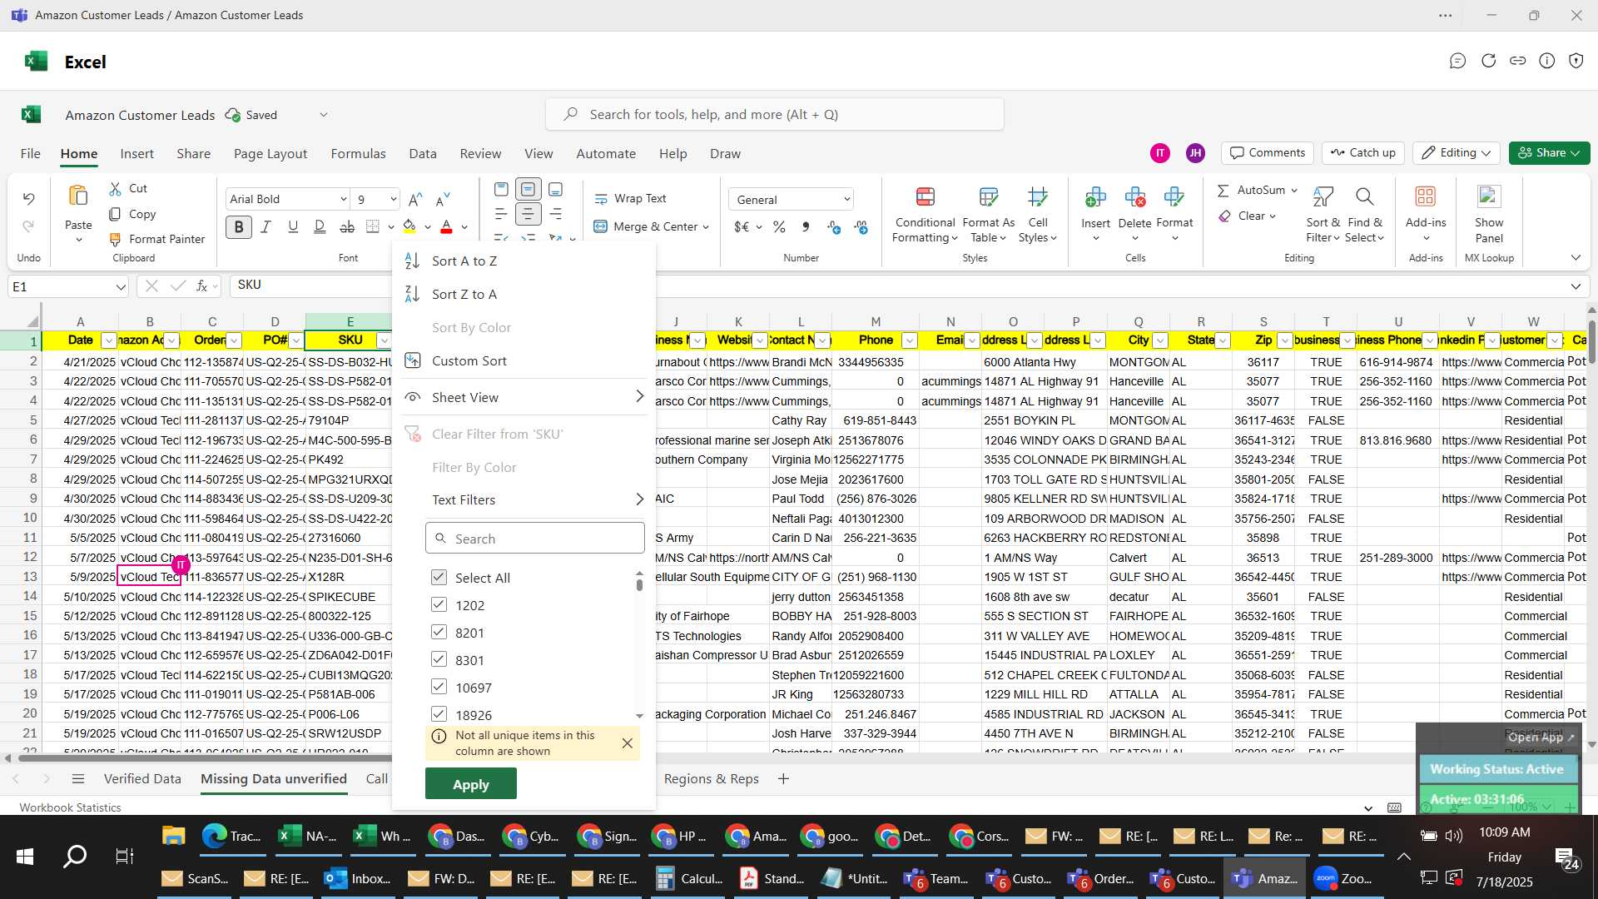Click the Apply filter button
Image resolution: width=1598 pixels, height=899 pixels.
(471, 784)
